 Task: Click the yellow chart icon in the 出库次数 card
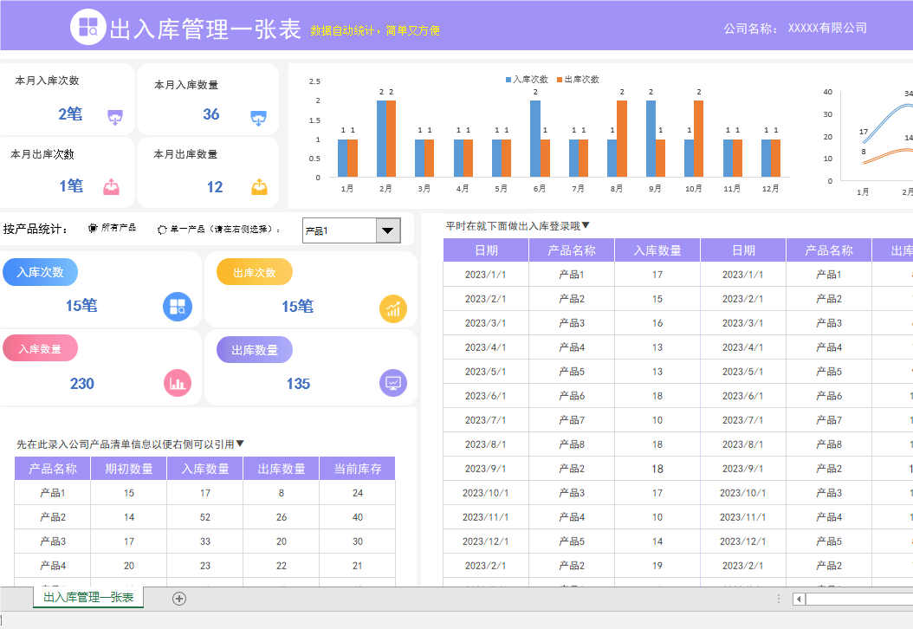[x=393, y=308]
